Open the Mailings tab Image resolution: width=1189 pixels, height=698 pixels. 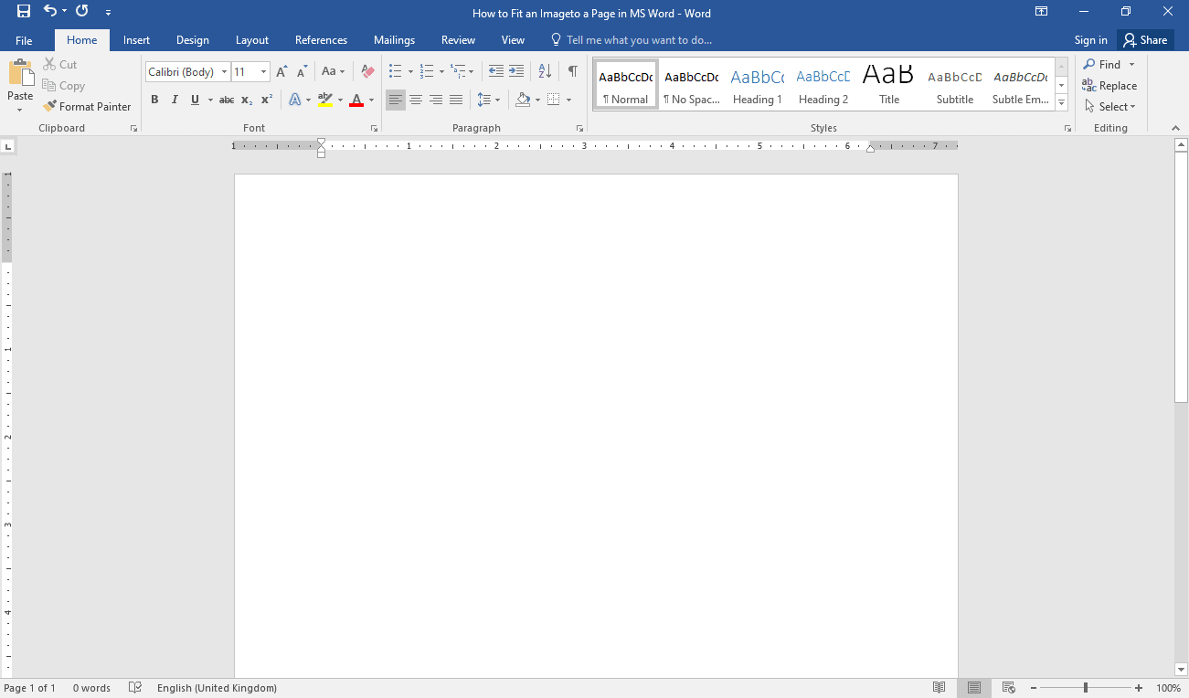click(394, 39)
